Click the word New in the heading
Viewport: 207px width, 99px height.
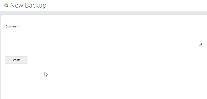coord(17,5)
